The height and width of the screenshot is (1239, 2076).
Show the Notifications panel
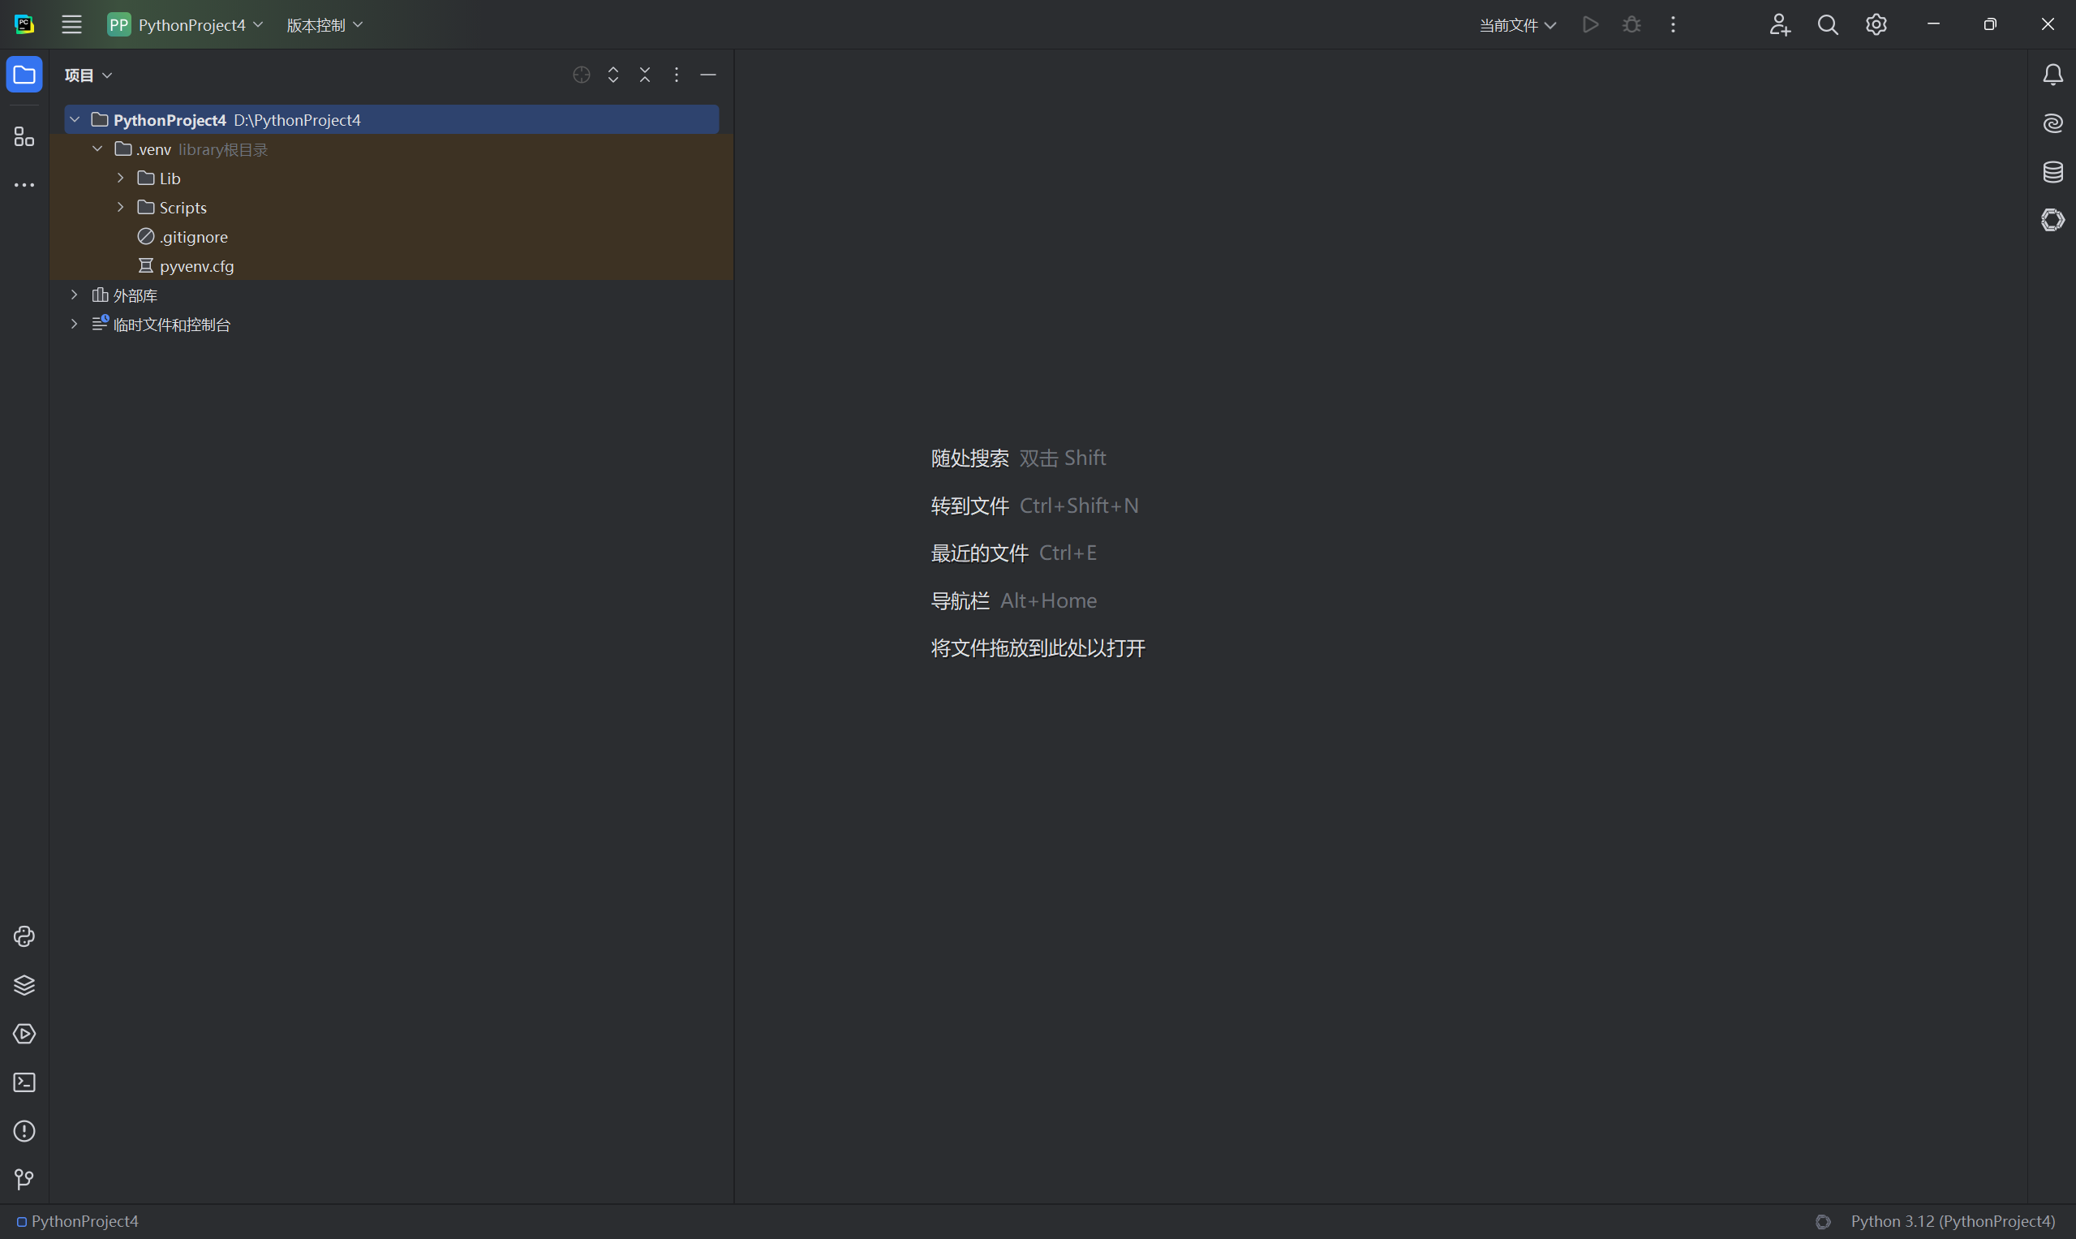click(x=2052, y=75)
